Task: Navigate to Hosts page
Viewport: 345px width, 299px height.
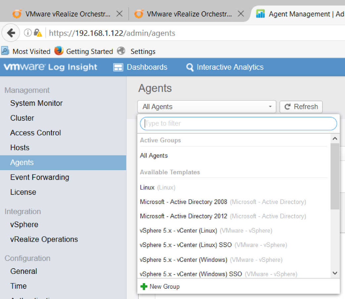Action: coord(20,148)
